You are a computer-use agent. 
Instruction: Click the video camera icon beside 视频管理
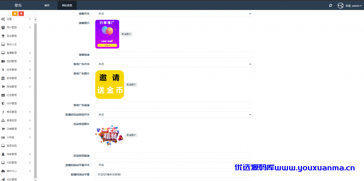(3, 61)
